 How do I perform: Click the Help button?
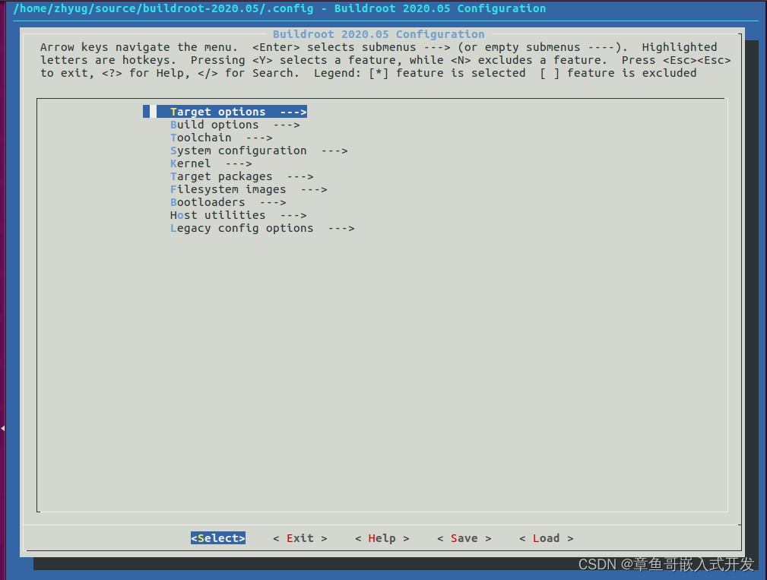pos(382,538)
